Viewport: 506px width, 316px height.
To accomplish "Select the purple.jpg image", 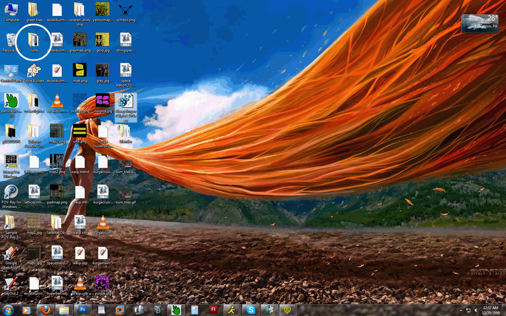I will (103, 286).
